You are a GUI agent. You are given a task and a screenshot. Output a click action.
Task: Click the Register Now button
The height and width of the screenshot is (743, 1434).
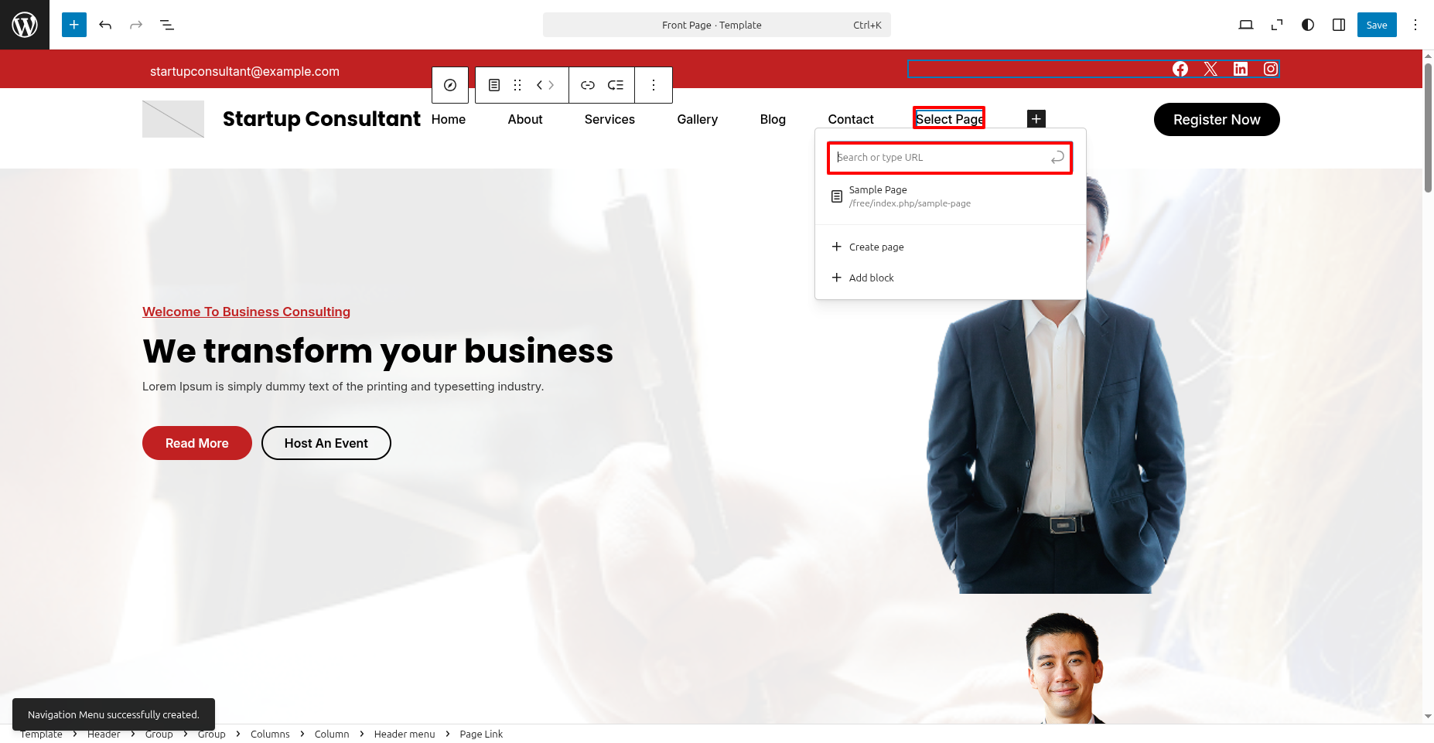pos(1216,120)
